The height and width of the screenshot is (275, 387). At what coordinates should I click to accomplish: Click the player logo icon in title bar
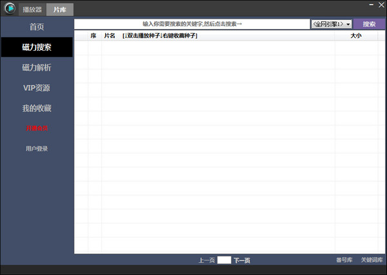8,8
